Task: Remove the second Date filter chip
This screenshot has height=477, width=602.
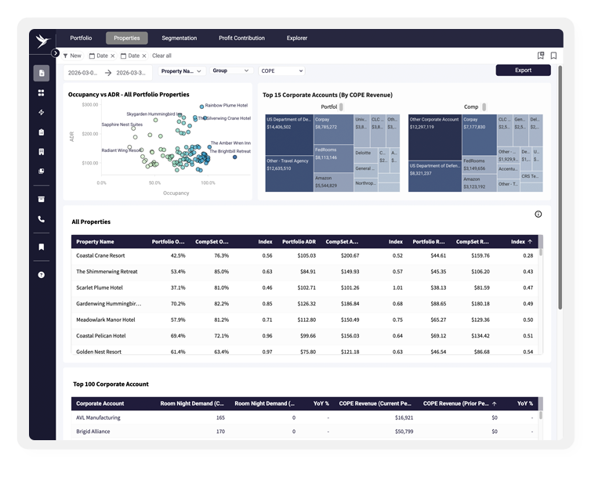Action: [x=144, y=56]
